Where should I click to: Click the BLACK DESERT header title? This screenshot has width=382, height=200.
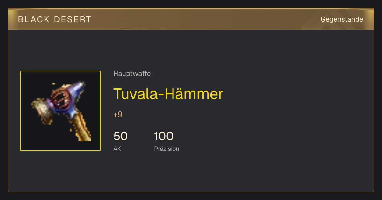click(55, 19)
